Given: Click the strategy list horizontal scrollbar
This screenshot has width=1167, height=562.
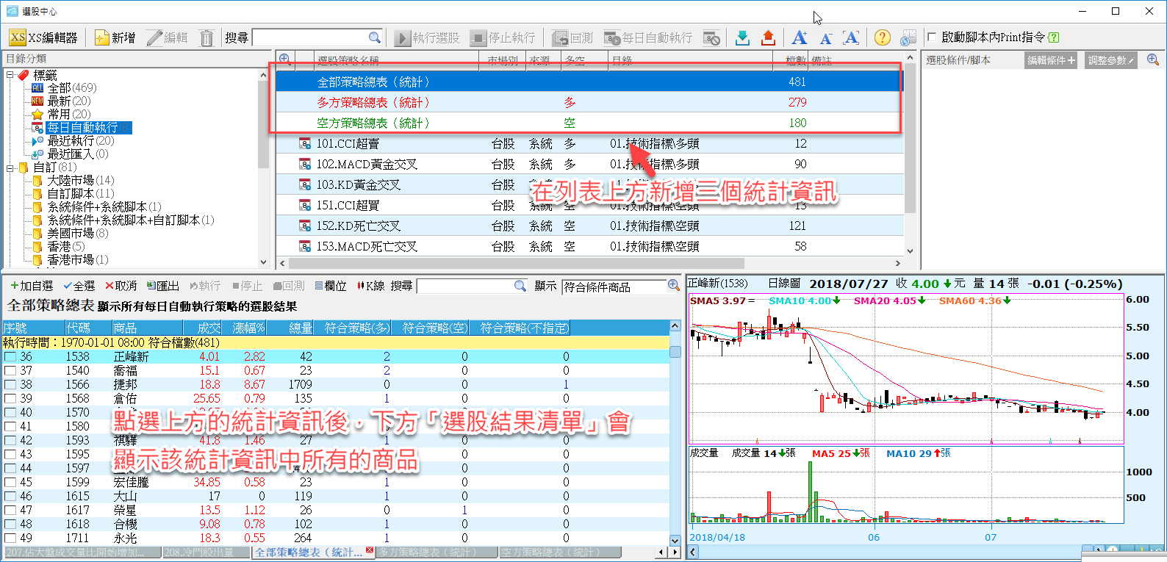Looking at the screenshot, I should [514, 263].
